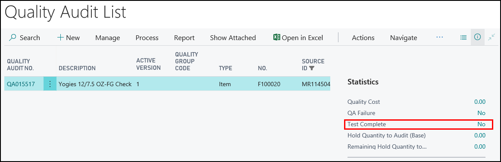Click the Source ID filter funnel icon
The width and height of the screenshot is (501, 162).
(312, 68)
